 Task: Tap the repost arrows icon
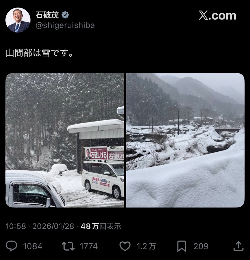[x=68, y=246]
